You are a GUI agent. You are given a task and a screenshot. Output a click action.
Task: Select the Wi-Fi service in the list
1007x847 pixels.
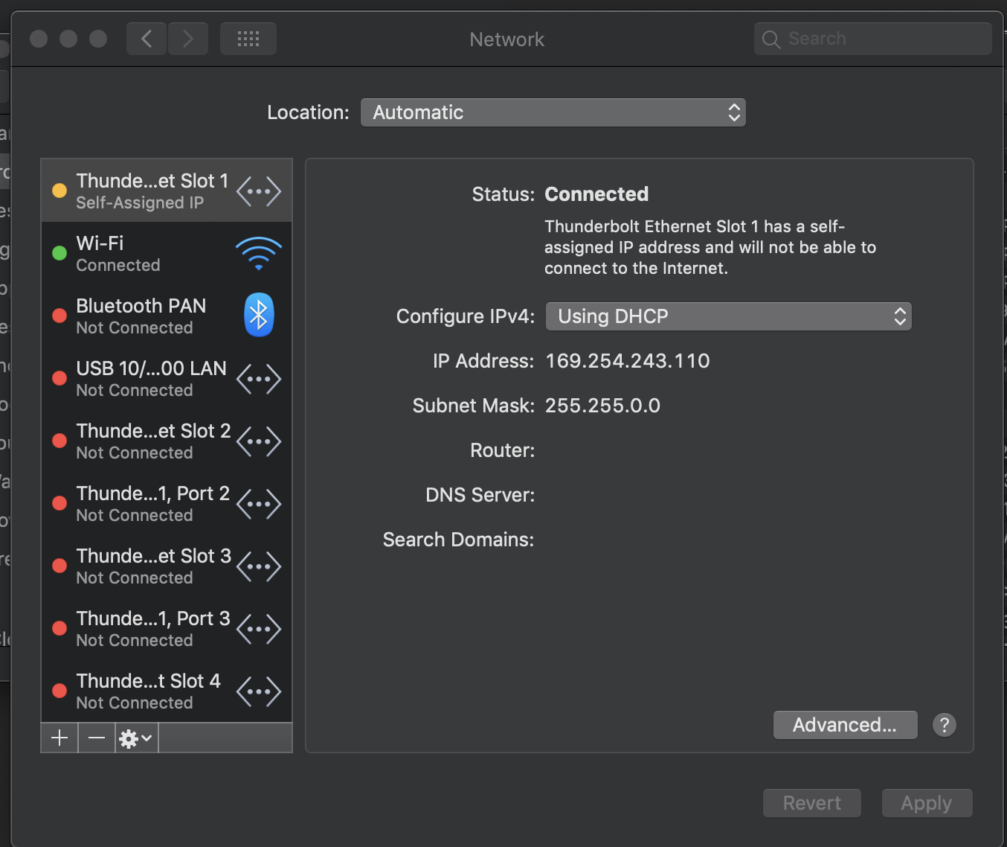[167, 254]
